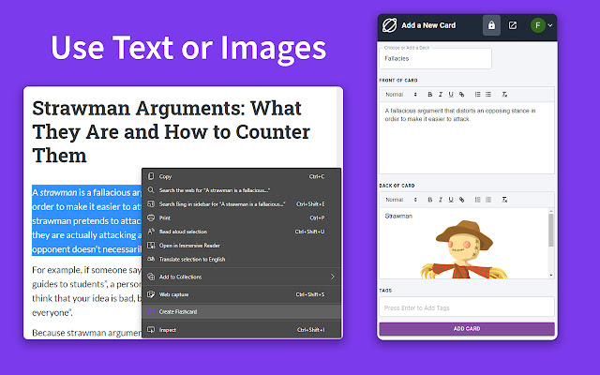The image size is (600, 375).
Task: Expand the account menu arrow beside the avatar
Action: click(550, 25)
